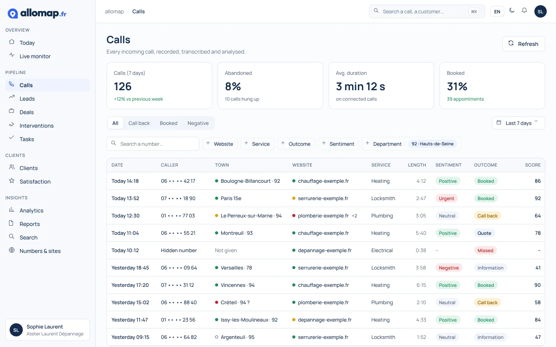Open Search in the Insights section
This screenshot has height=347, width=556.
tap(47, 238)
